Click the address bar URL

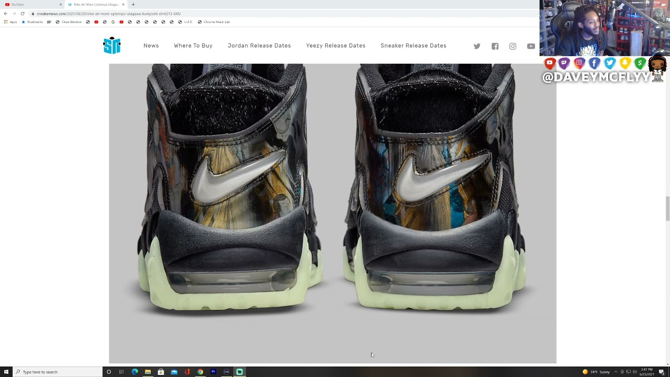tap(109, 14)
